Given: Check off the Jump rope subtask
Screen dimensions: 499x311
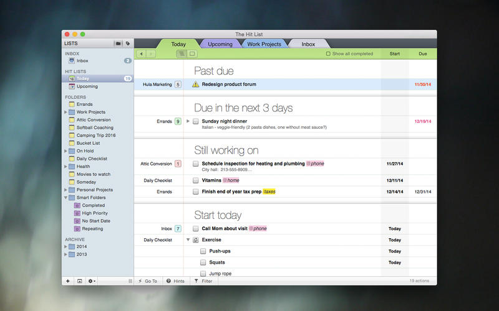Looking at the screenshot, I should click(203, 273).
